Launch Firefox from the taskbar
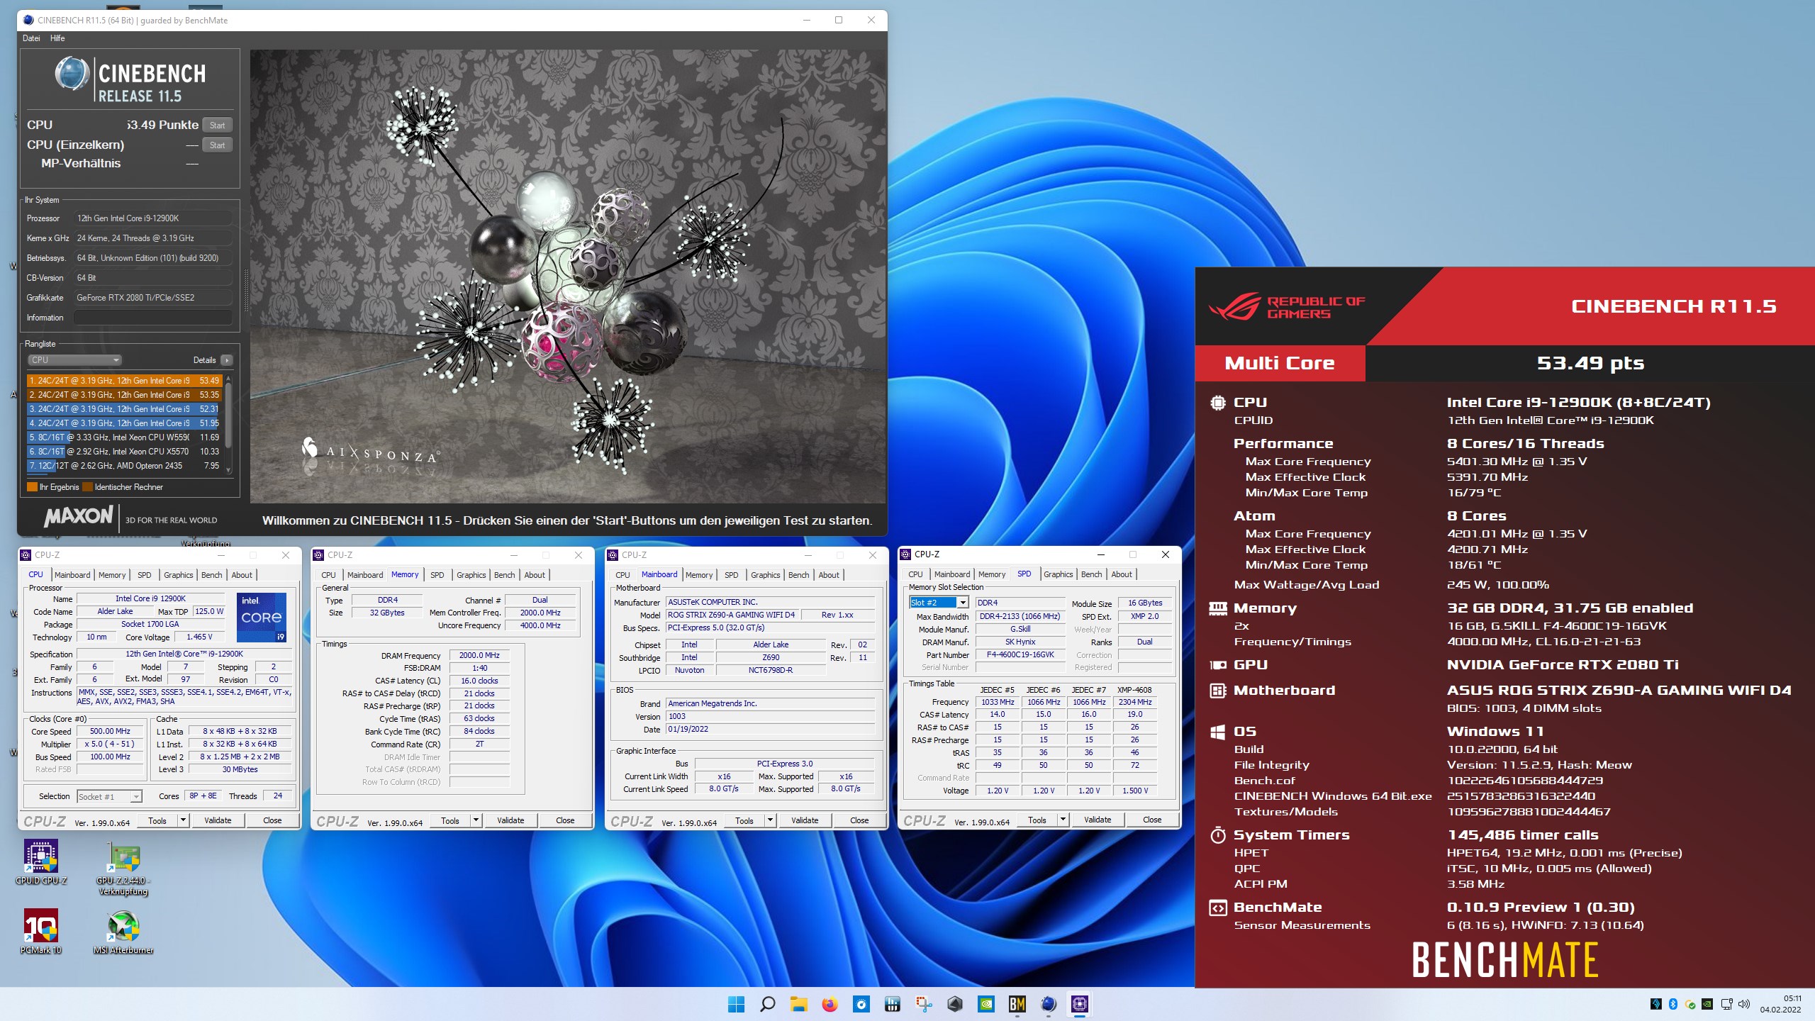The image size is (1815, 1021). [x=830, y=1004]
